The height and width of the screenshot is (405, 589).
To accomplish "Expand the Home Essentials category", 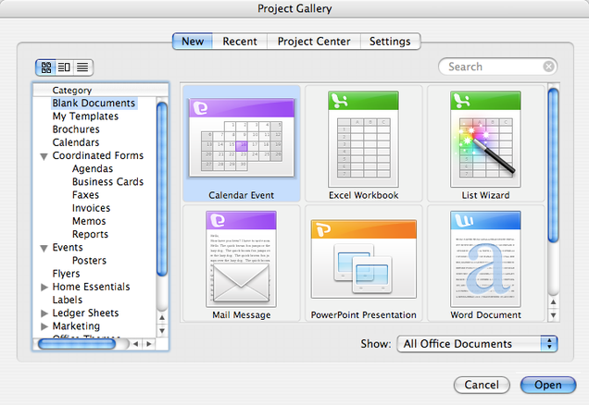I will click(x=44, y=288).
